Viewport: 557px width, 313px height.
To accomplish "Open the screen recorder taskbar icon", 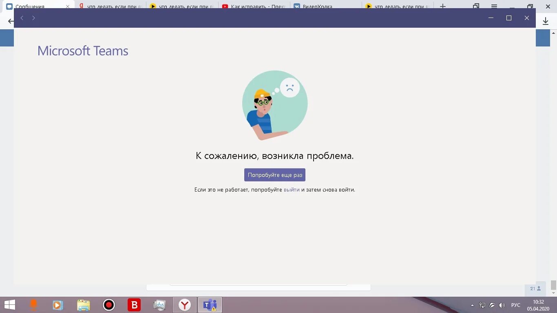I will (x=108, y=305).
